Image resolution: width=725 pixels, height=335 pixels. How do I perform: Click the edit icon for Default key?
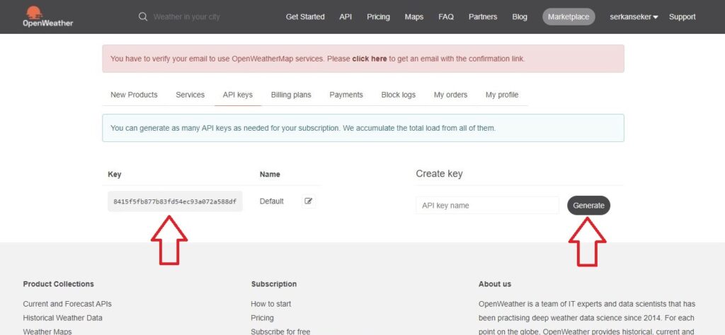(309, 201)
